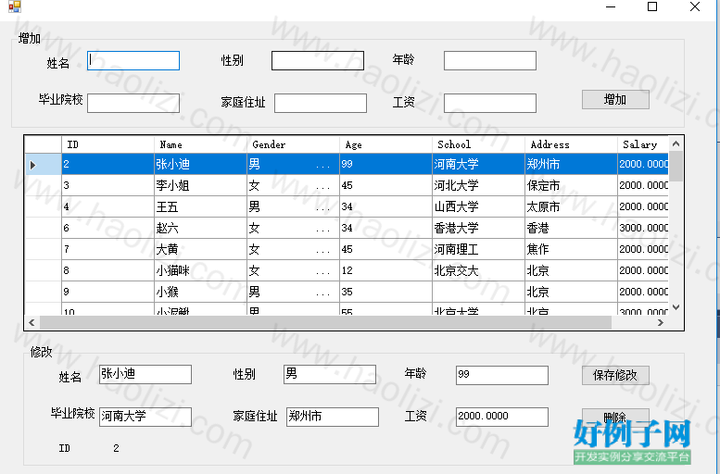This screenshot has width=720, height=474.
Task: Select the 小猫咪 name cell
Action: (x=201, y=270)
